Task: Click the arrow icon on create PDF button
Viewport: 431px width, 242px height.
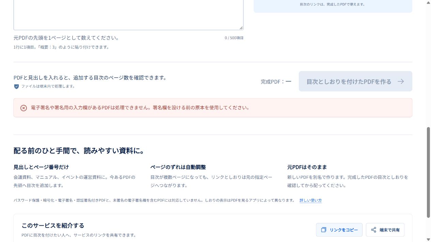Action: click(x=401, y=82)
